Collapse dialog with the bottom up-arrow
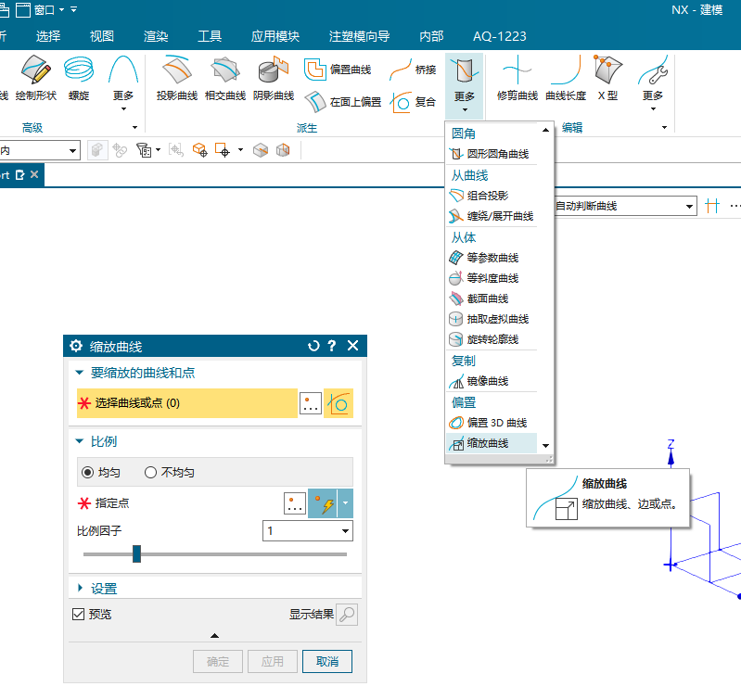This screenshot has width=741, height=699. [214, 636]
